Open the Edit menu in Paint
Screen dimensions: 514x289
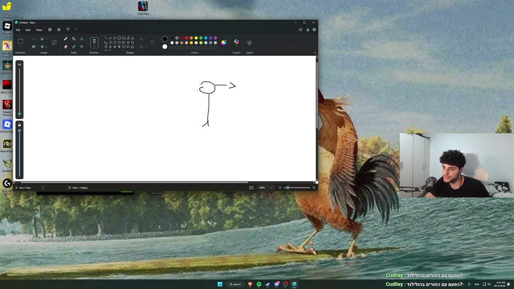coord(28,30)
